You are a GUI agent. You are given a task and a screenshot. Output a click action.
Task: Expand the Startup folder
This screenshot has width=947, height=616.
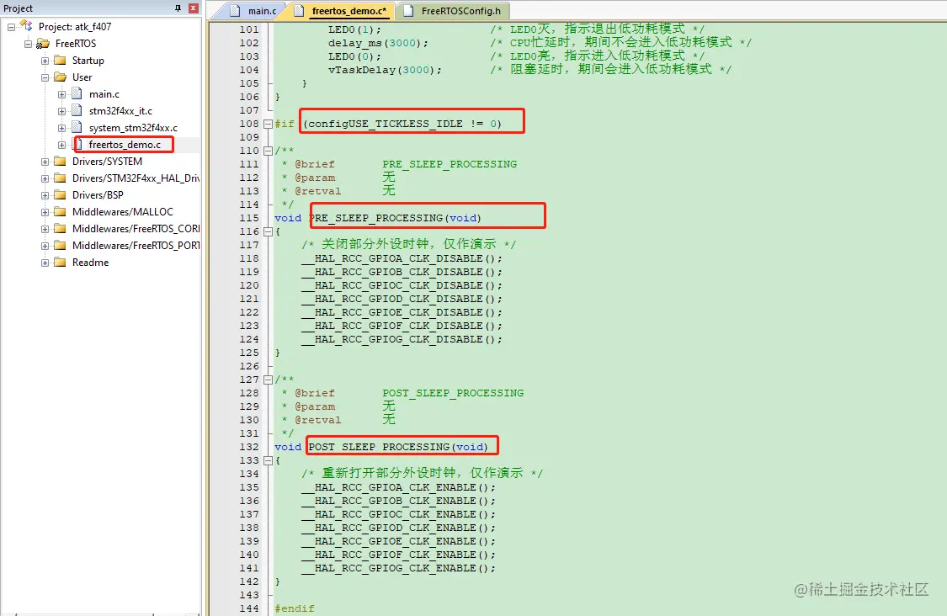coord(45,61)
